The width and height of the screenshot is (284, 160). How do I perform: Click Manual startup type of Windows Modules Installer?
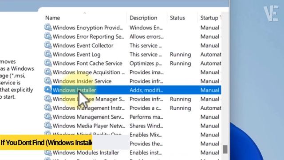[210, 153]
